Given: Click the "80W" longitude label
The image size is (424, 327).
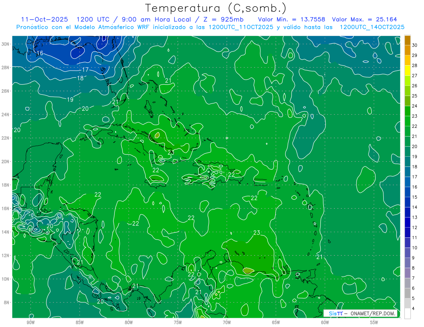Looking at the screenshot, I should [129, 322].
